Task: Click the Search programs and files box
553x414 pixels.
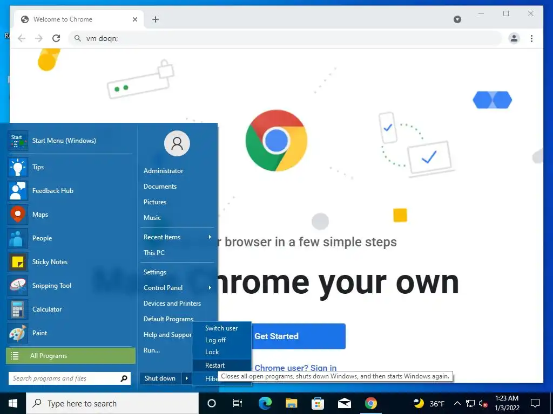Action: click(x=70, y=378)
